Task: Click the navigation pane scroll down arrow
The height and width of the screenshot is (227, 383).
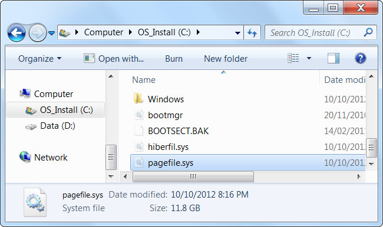Action: [x=111, y=176]
